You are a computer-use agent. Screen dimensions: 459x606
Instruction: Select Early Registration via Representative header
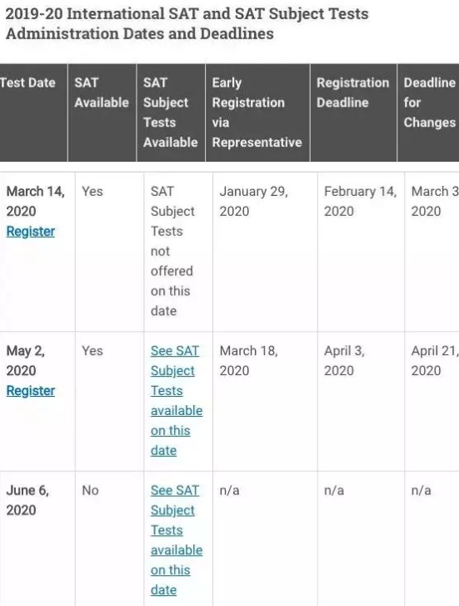257,113
